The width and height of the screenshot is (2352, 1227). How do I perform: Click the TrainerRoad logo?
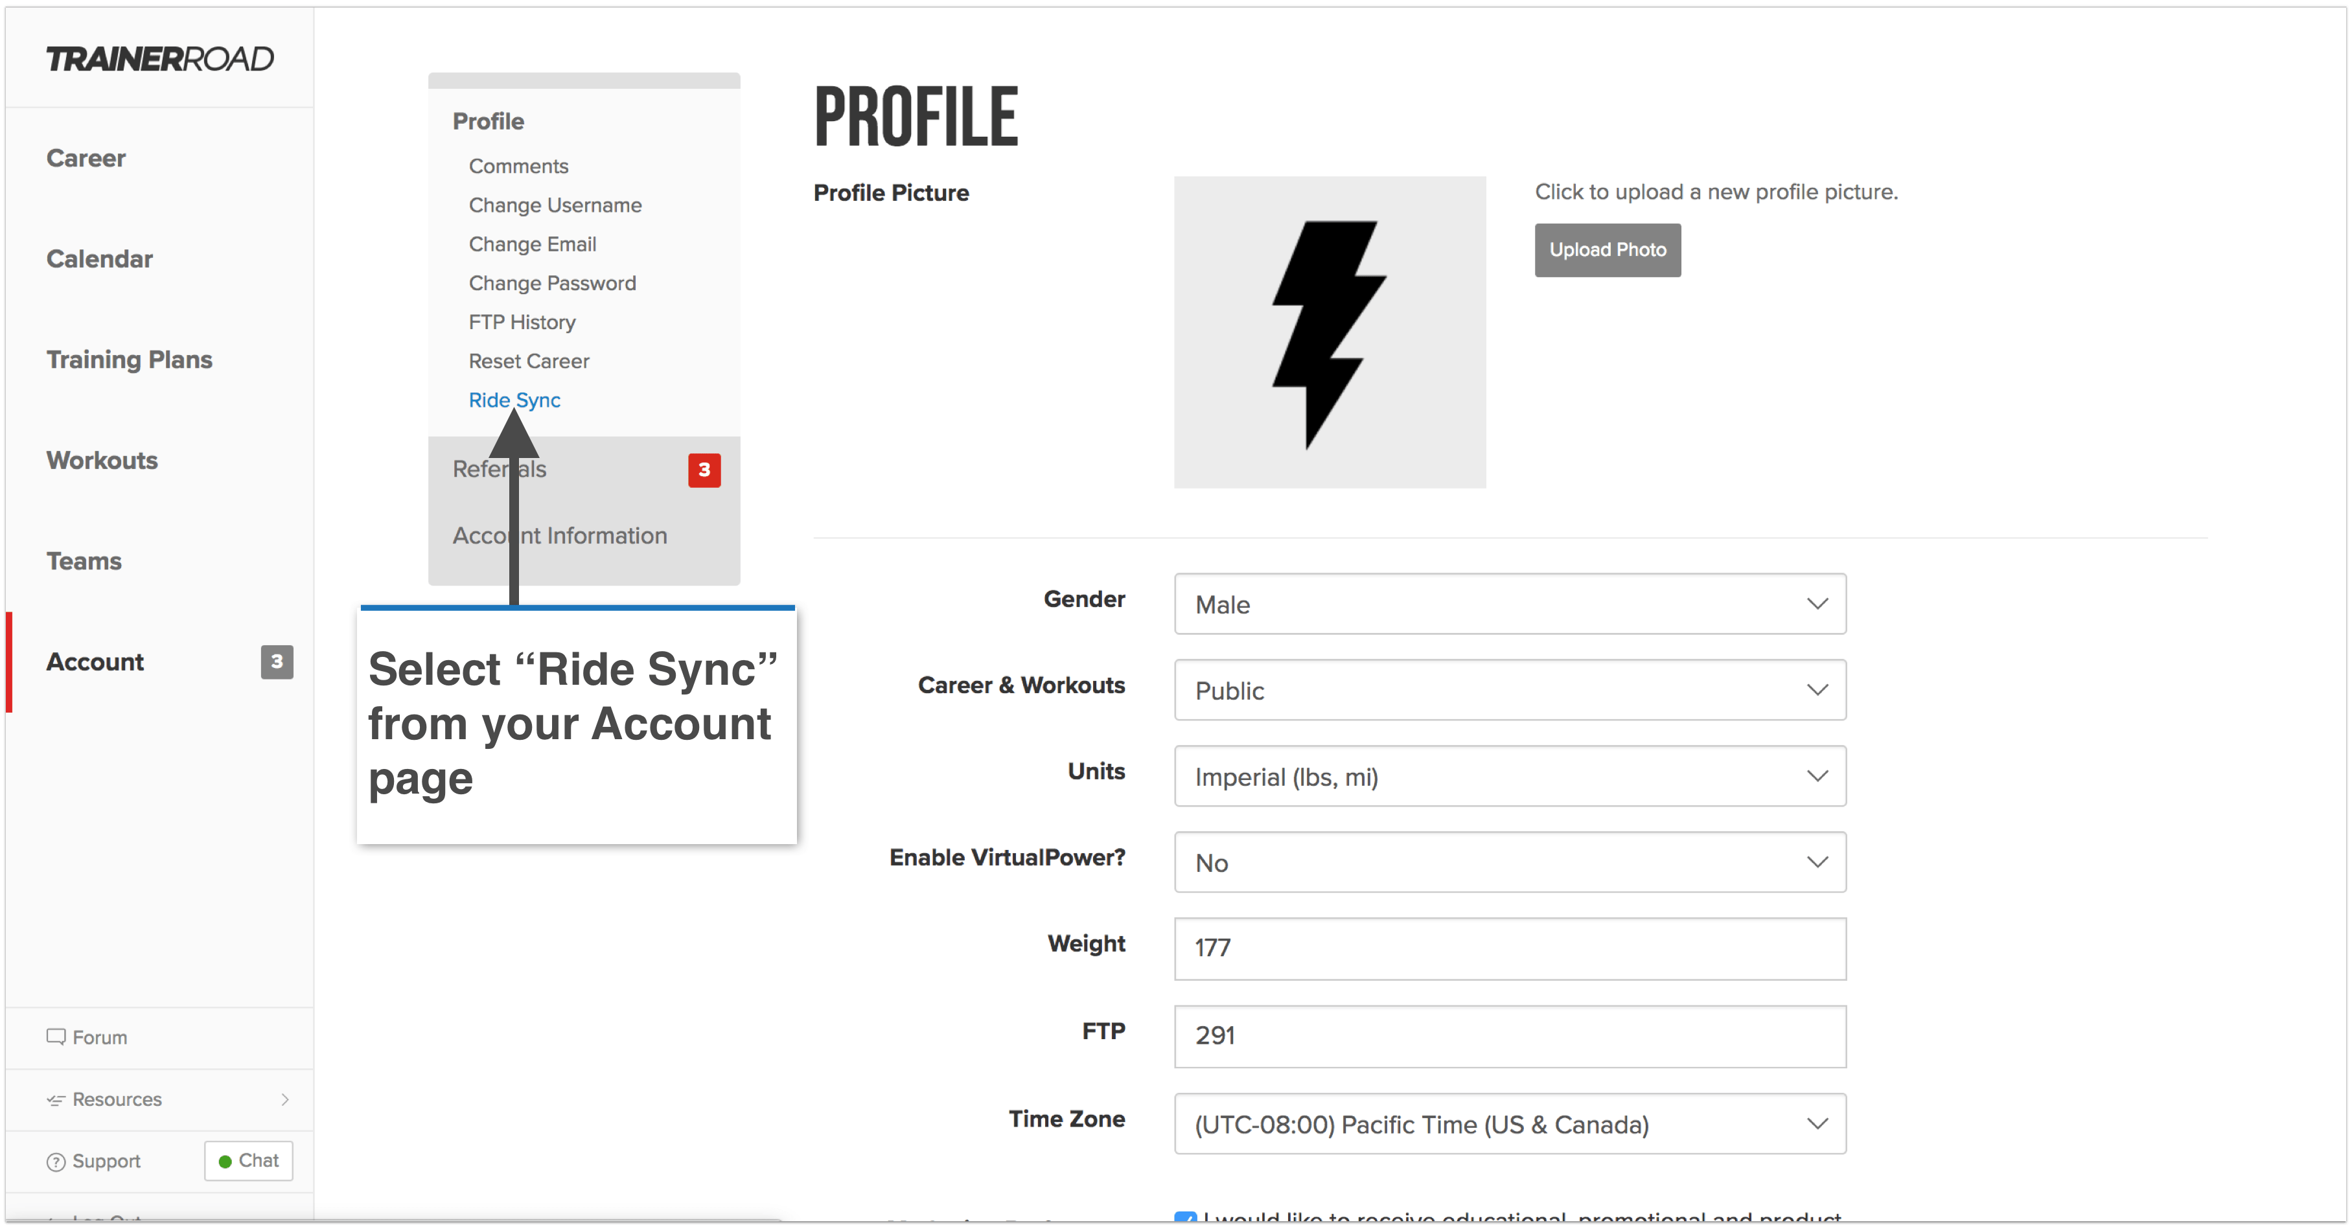click(x=160, y=58)
